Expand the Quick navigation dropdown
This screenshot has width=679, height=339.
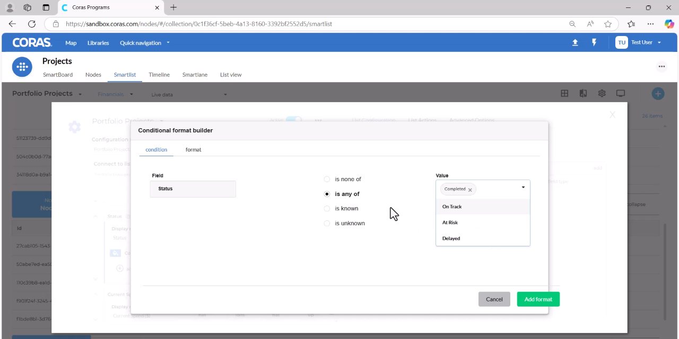point(145,43)
